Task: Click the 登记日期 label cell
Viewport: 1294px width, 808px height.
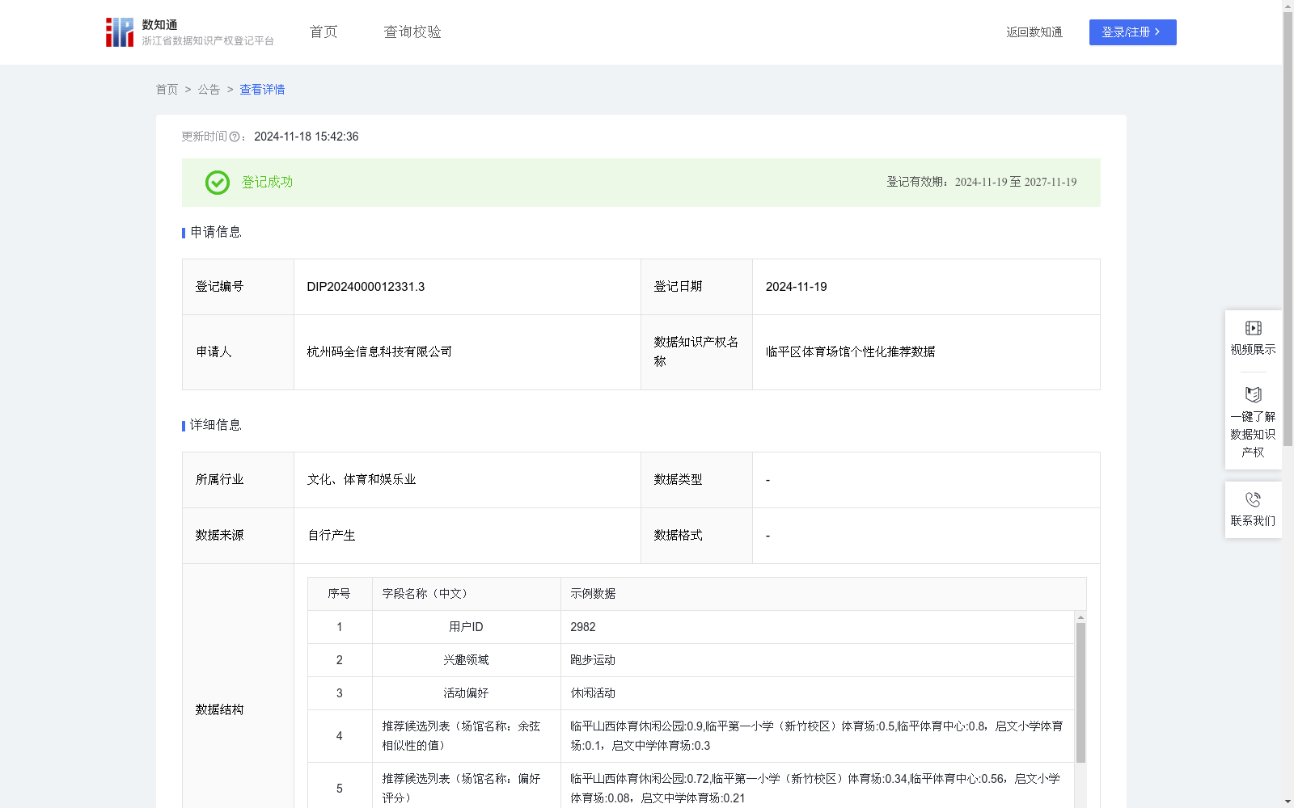Action: pyautogui.click(x=696, y=287)
